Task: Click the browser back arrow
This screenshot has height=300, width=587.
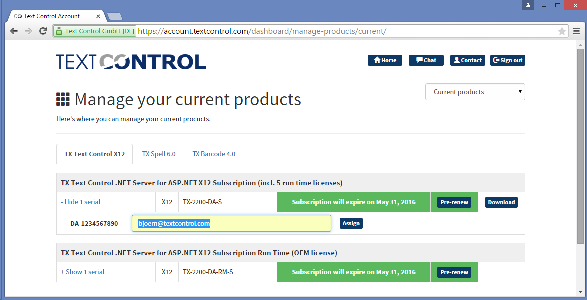Action: point(14,31)
